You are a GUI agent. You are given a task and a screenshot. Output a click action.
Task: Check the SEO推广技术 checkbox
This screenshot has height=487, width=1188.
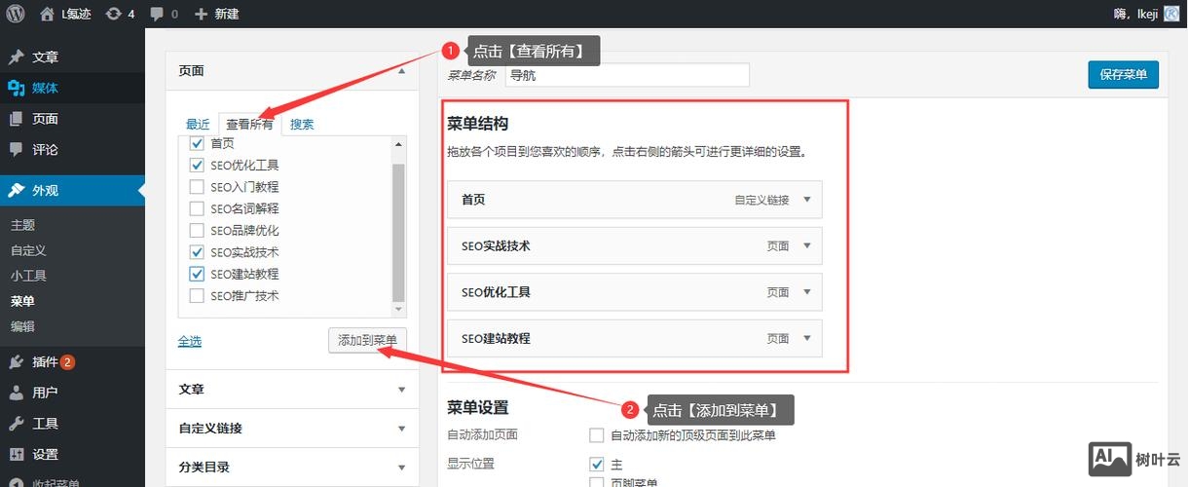[196, 296]
